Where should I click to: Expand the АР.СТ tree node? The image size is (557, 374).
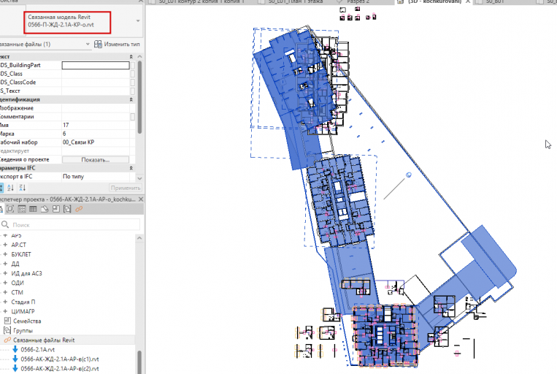tap(5, 245)
